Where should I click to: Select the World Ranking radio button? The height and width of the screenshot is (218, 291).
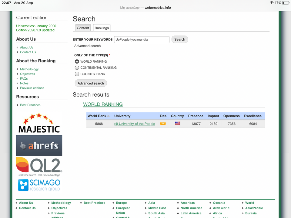point(77,61)
